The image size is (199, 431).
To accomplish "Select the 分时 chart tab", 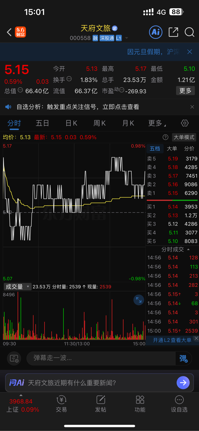I will [x=14, y=123].
